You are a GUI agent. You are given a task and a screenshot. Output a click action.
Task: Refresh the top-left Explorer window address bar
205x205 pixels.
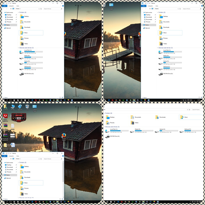[41, 9]
